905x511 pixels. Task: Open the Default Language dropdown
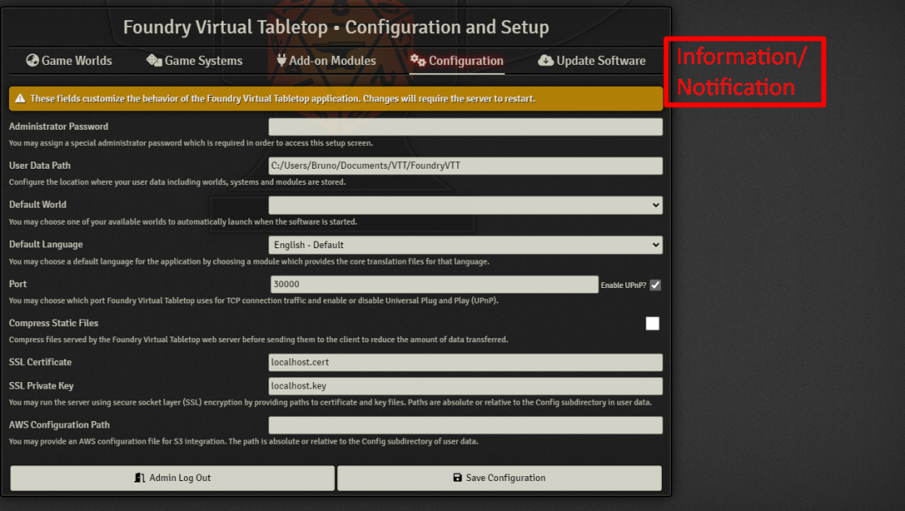465,245
